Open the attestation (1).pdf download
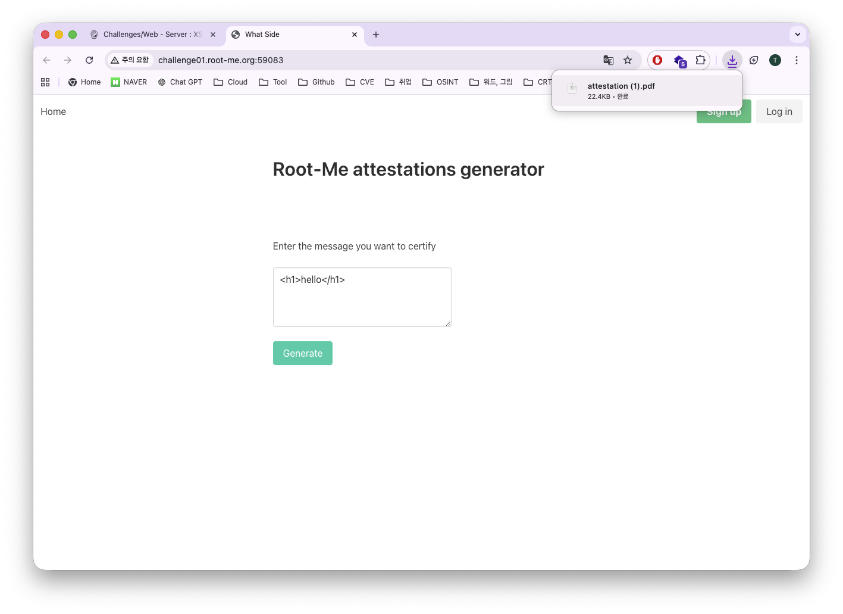This screenshot has width=843, height=614. [647, 91]
